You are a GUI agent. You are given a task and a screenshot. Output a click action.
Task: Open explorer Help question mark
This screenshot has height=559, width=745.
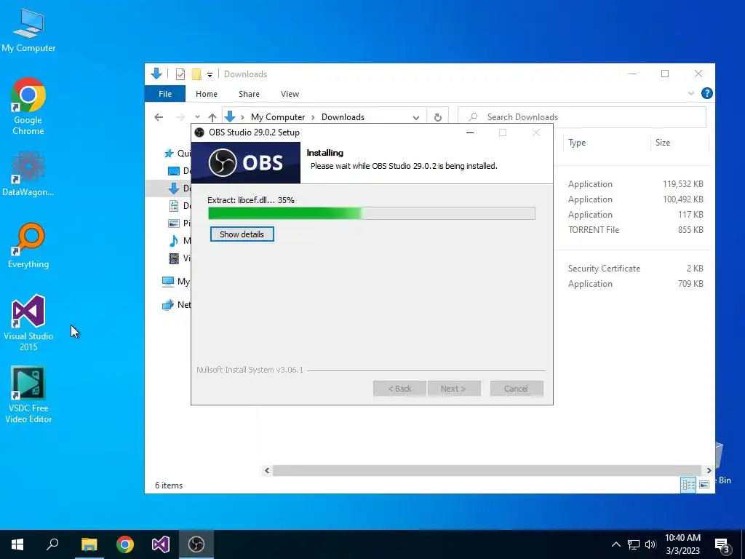tap(707, 93)
